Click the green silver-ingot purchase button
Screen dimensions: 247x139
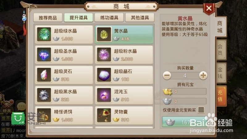pos(185,122)
